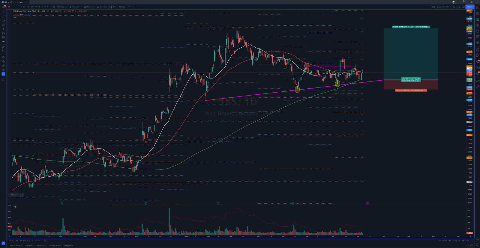Select the zoom in tool
The image size is (480, 248).
[x=3, y=51]
